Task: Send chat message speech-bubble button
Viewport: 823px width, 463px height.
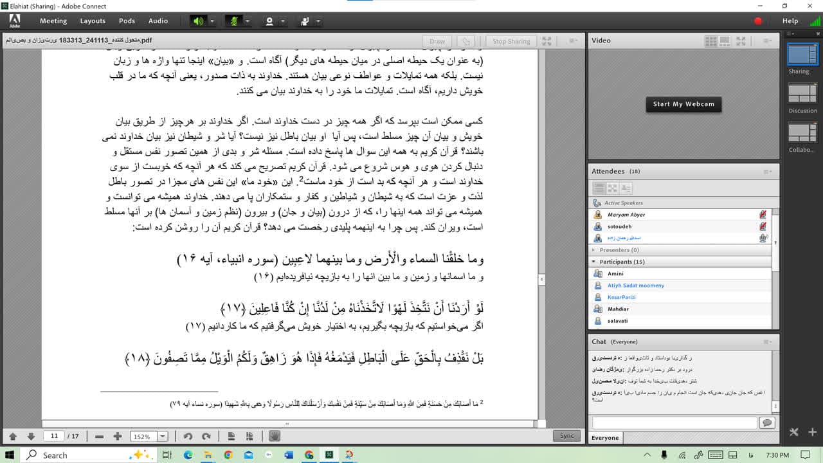Action: pos(766,422)
